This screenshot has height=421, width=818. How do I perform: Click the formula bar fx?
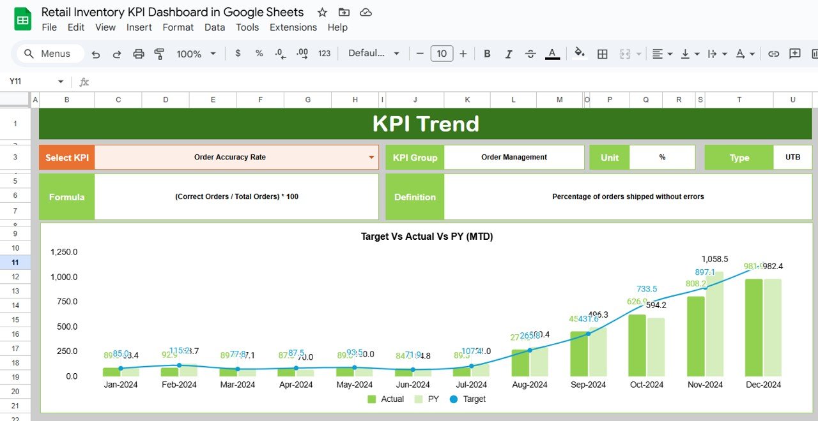[x=84, y=82]
